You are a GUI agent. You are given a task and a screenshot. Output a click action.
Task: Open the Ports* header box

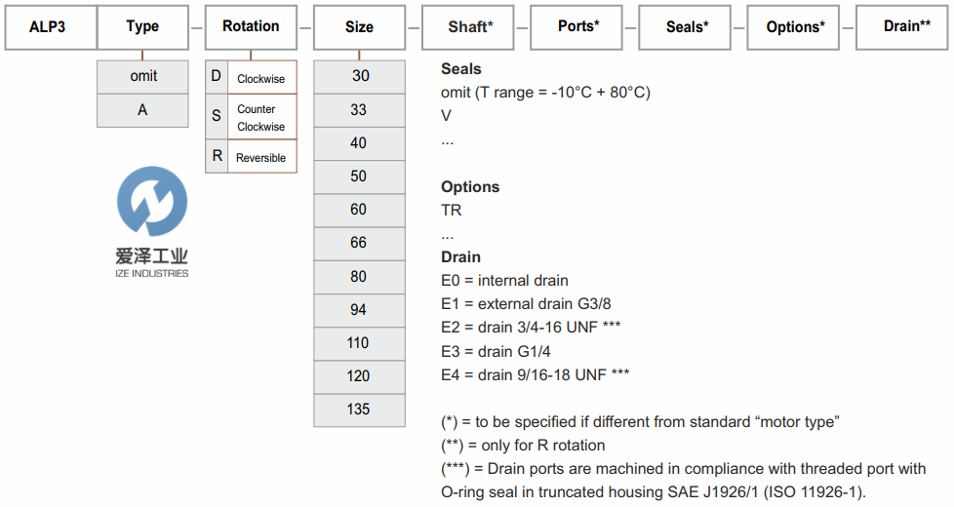tap(576, 27)
